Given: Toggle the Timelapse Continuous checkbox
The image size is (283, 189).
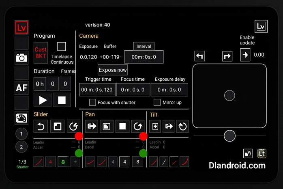Looking at the screenshot, I should [x=61, y=47].
